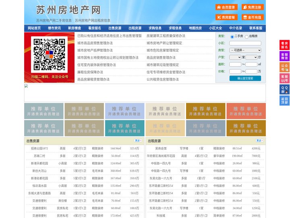Open the 新港天都花园 sale listing
Viewport: 290px width, 218px height.
click(39, 163)
